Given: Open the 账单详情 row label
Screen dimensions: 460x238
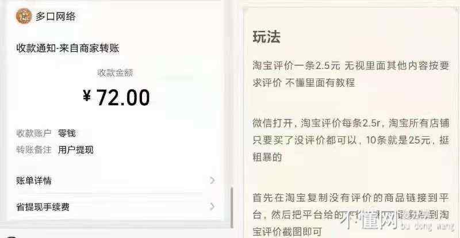Looking at the screenshot, I should (x=34, y=181).
